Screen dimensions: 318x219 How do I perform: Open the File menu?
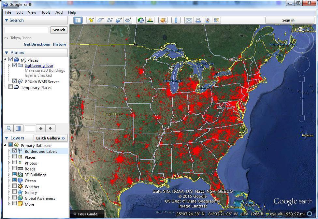click(x=8, y=12)
